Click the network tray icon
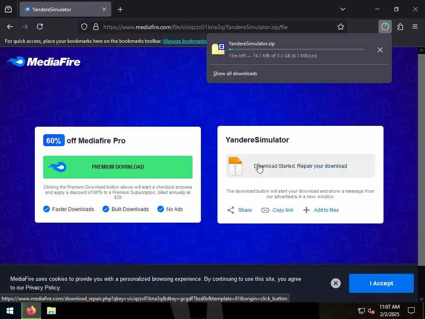 [x=361, y=311]
